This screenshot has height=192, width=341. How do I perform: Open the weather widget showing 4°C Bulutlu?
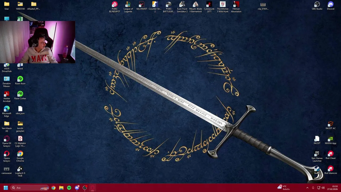(x=284, y=188)
